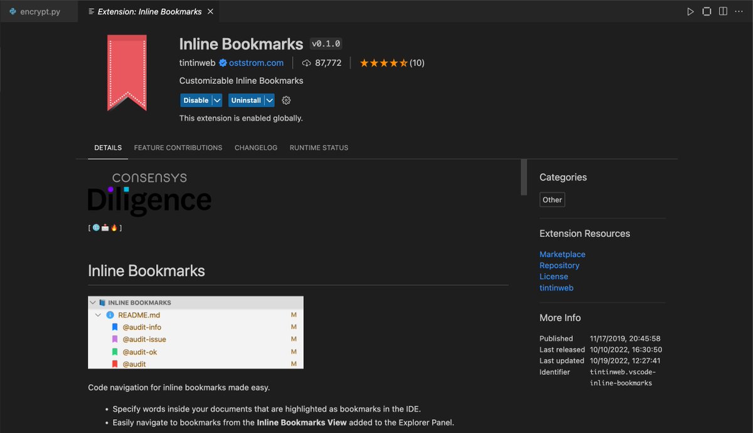753x433 pixels.
Task: Click the Disable button
Action: point(196,100)
